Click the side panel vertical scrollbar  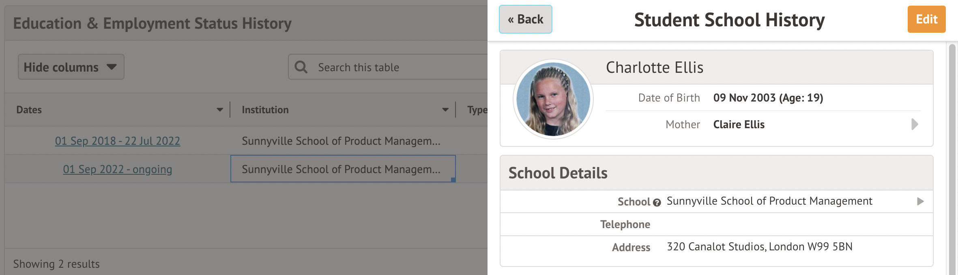(952, 162)
